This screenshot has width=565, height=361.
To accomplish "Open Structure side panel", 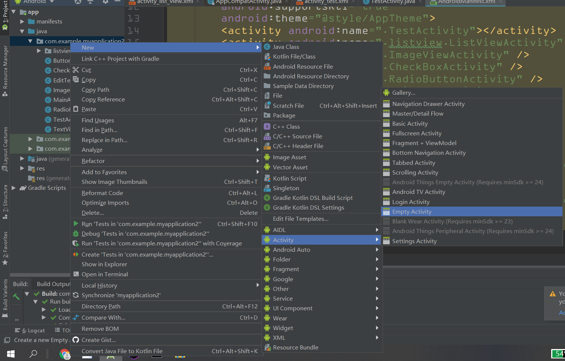I will click(x=5, y=201).
